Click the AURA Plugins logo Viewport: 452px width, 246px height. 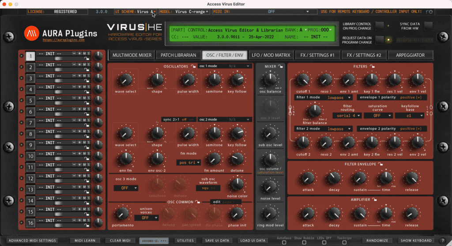coord(31,33)
